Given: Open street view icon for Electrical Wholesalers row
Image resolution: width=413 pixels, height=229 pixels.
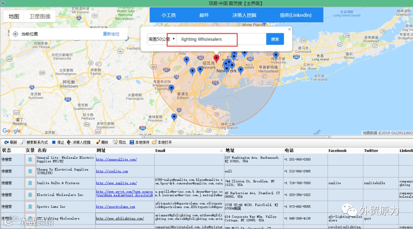Looking at the screenshot, I should 30,195.
